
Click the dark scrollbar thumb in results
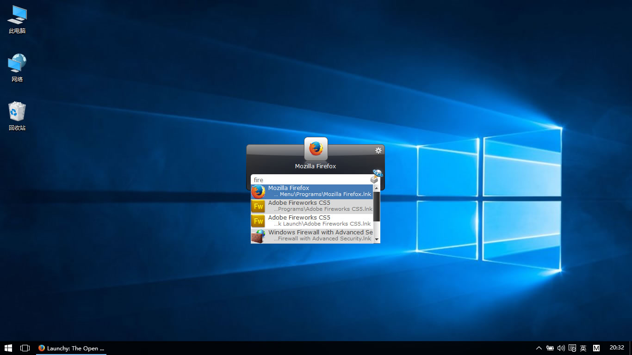click(377, 206)
